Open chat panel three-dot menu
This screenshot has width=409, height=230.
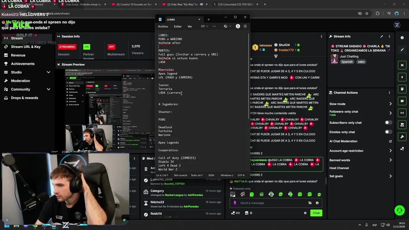coord(321,36)
